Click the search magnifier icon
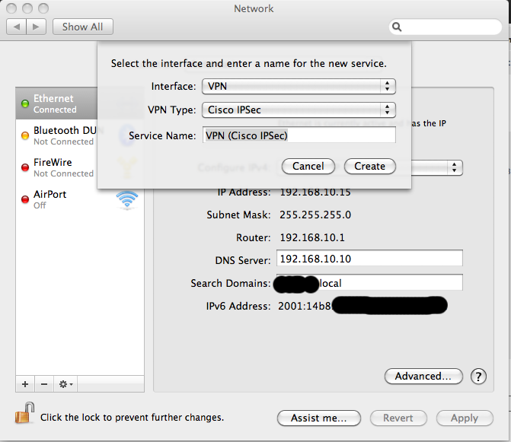511x442 pixels. coord(397,27)
